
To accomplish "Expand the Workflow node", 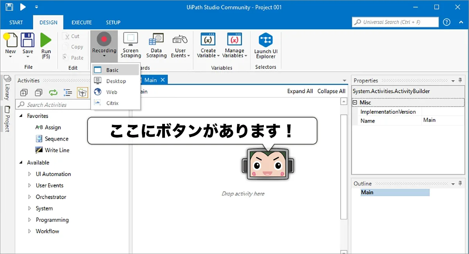I will 30,231.
